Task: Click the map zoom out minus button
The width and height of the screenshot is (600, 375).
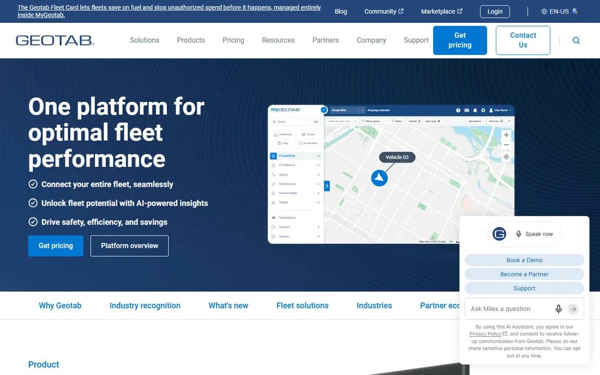Action: coord(506,146)
